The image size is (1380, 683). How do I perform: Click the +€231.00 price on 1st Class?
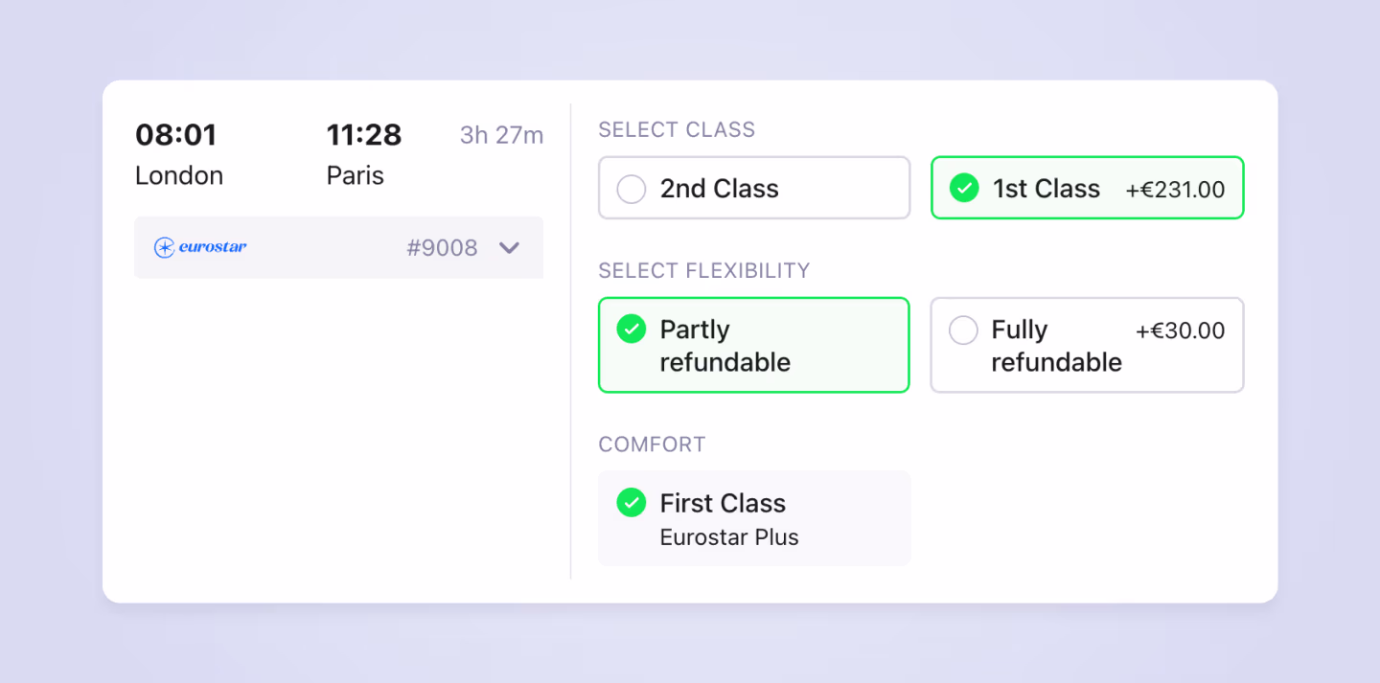[x=1175, y=190]
